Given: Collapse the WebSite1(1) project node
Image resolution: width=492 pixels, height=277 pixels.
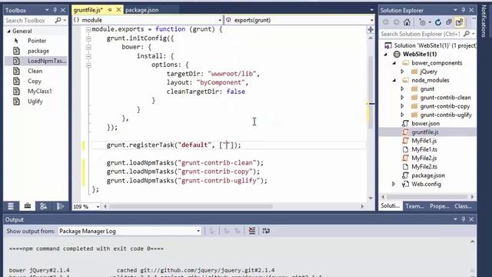Looking at the screenshot, I should pos(386,55).
